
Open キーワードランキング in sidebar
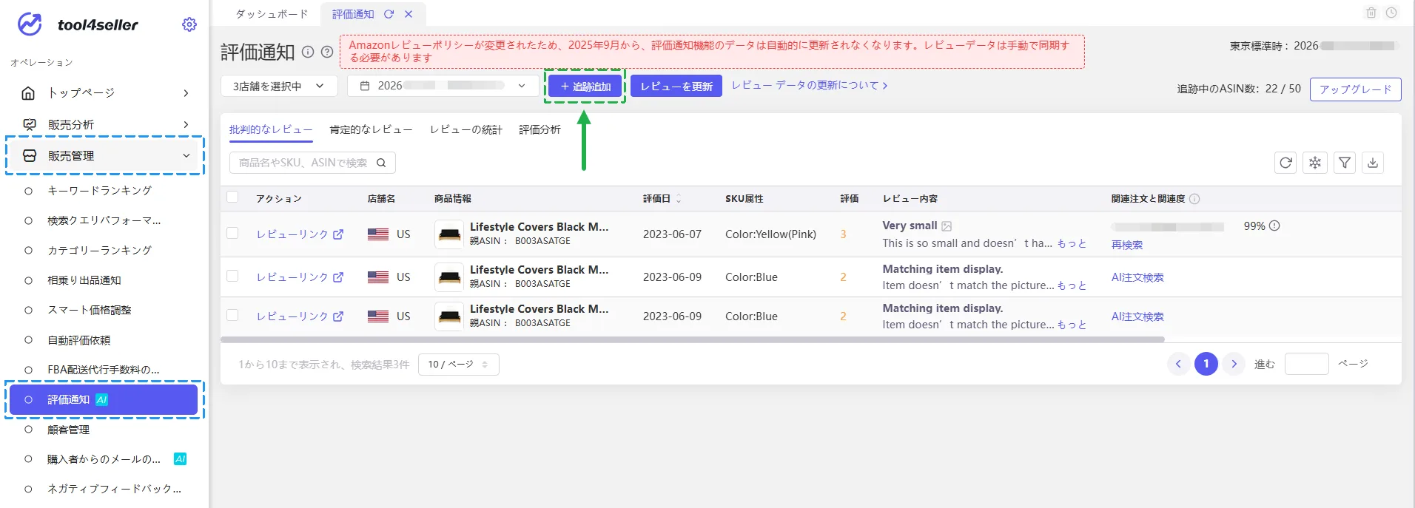coord(100,191)
